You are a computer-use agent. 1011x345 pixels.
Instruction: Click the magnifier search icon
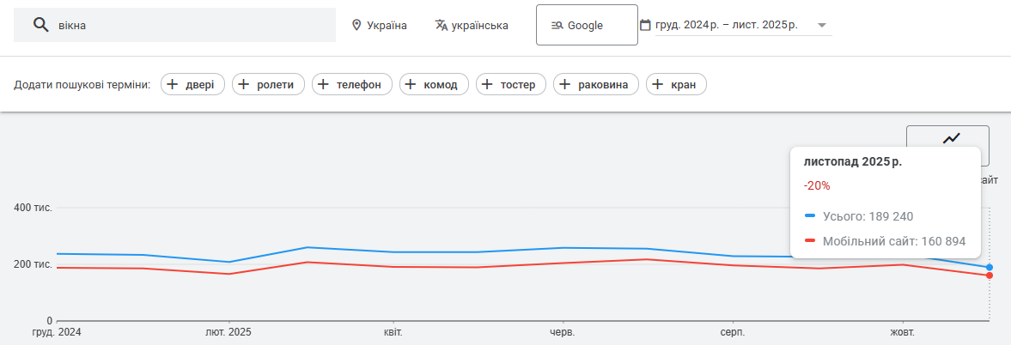click(x=40, y=25)
